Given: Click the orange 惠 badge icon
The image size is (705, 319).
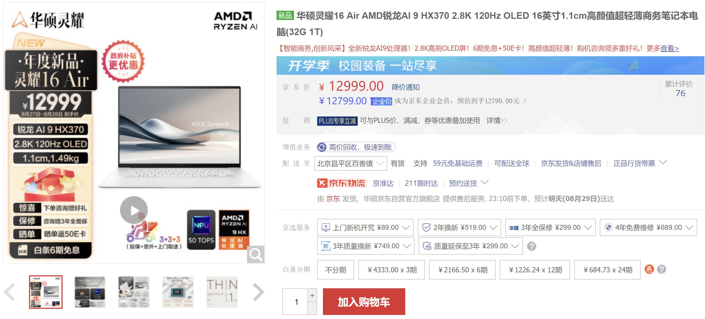Looking at the screenshot, I should [x=649, y=269].
